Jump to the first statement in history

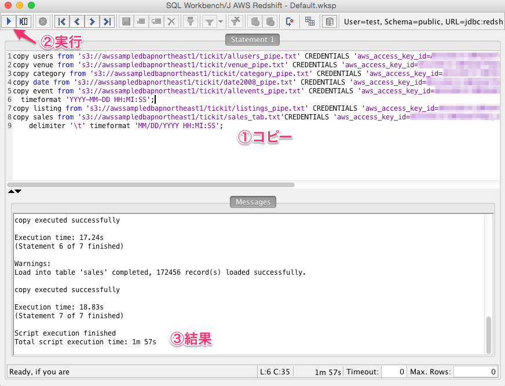coord(62,21)
